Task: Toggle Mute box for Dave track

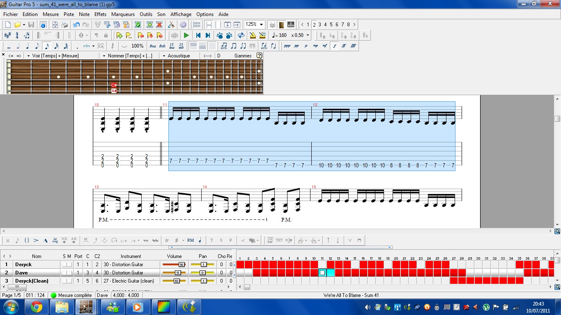Action: (69, 273)
